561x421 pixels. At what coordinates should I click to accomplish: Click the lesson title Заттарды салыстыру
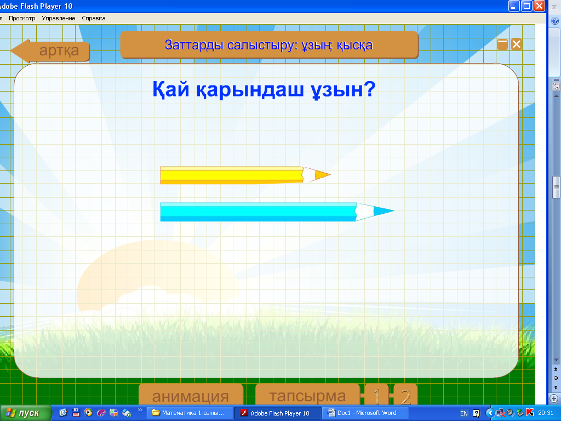(269, 45)
